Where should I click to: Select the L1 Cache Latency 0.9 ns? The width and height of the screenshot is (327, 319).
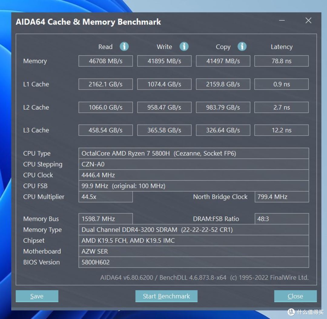282,84
